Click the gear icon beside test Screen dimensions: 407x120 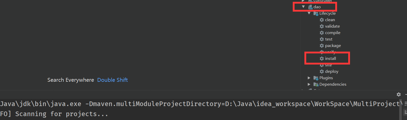(322, 39)
